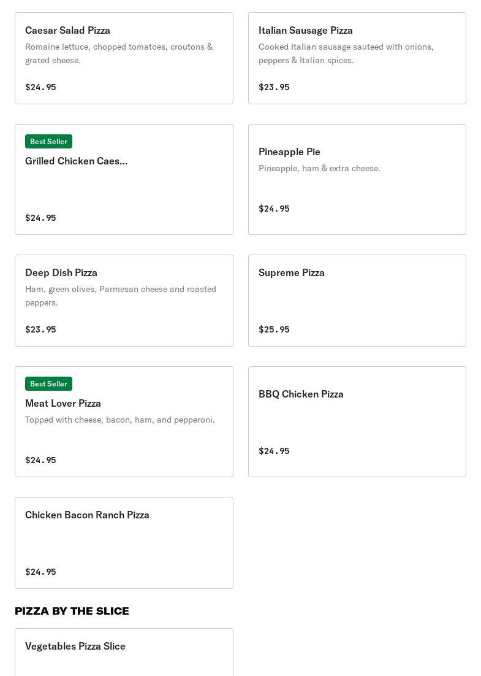This screenshot has width=481, height=676.
Task: Click Meat Lover Pizza toppings description
Action: click(119, 420)
